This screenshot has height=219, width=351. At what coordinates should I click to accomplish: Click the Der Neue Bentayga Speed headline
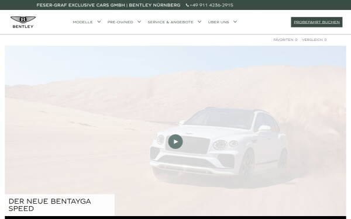[x=50, y=205]
